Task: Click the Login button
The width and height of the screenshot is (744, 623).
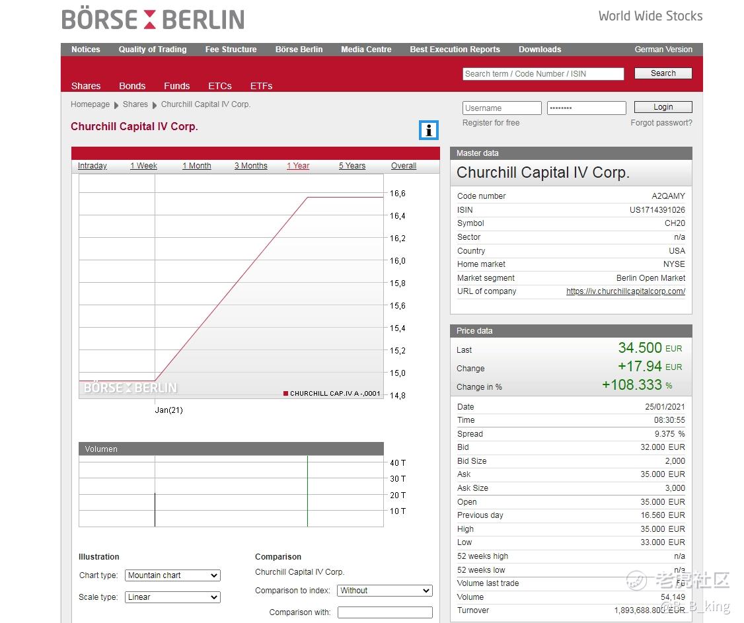Action: click(663, 107)
